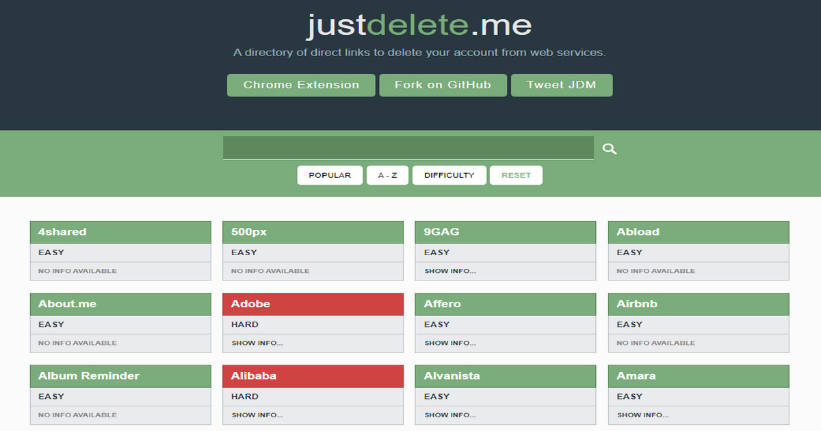
Task: Click No Info Available under 4shared
Action: [77, 271]
